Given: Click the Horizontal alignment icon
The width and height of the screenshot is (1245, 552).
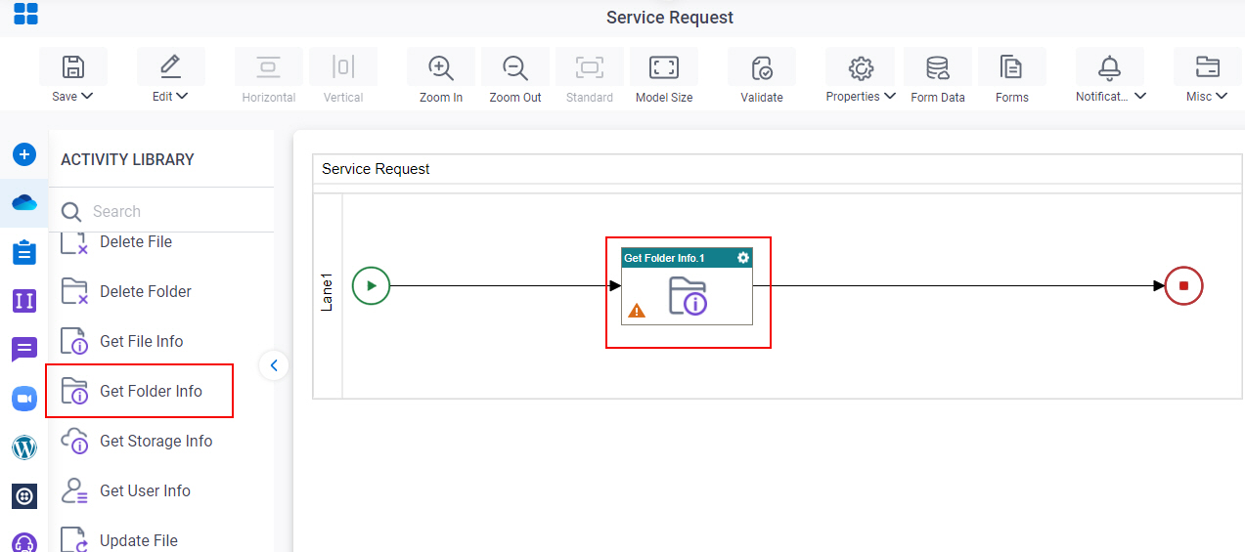Looking at the screenshot, I should [x=268, y=66].
